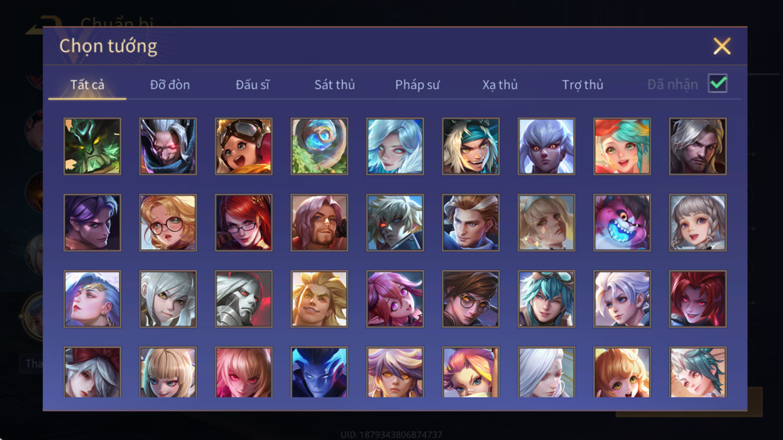Choose the silver armored knight hero portrait
This screenshot has height=440, width=783.
244,299
